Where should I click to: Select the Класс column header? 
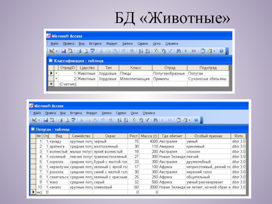coord(136,68)
